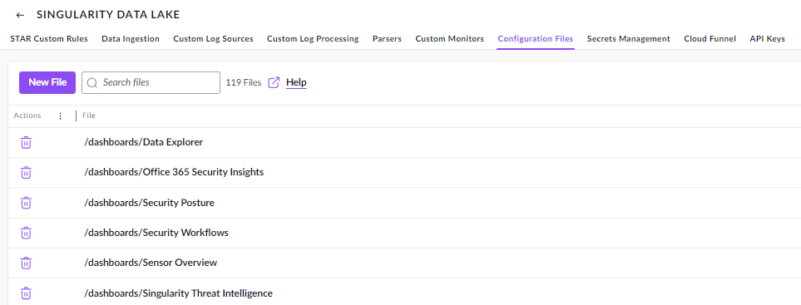This screenshot has width=801, height=305.
Task: Delete the Data Explorer dashboard file
Action: click(26, 142)
